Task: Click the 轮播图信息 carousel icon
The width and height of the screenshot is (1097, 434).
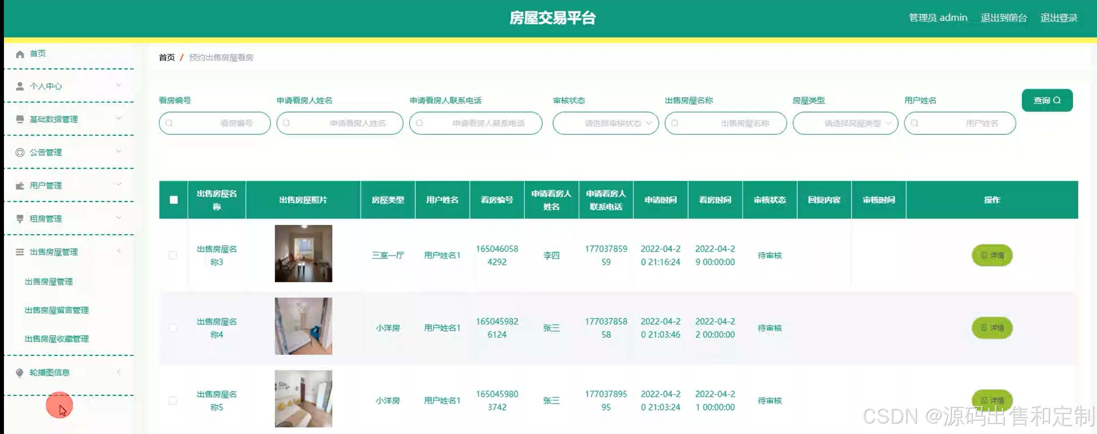Action: click(x=19, y=372)
